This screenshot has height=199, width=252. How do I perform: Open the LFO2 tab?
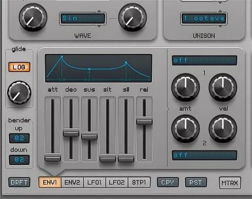pos(117,182)
